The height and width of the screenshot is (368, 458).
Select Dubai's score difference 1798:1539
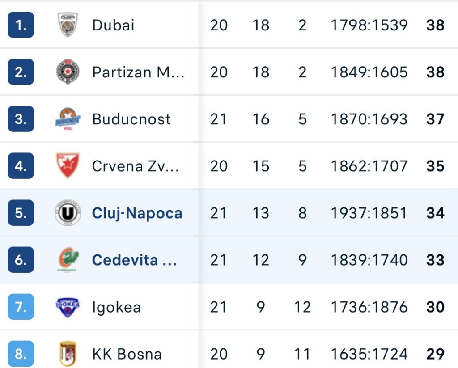pyautogui.click(x=369, y=25)
